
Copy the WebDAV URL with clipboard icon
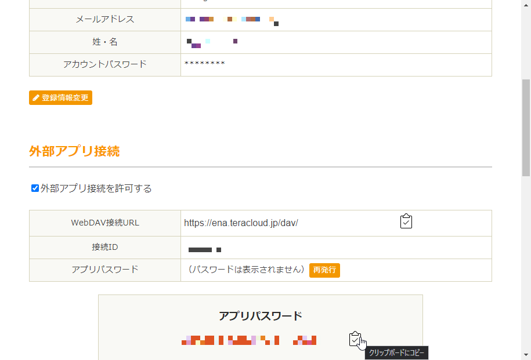coord(406,221)
